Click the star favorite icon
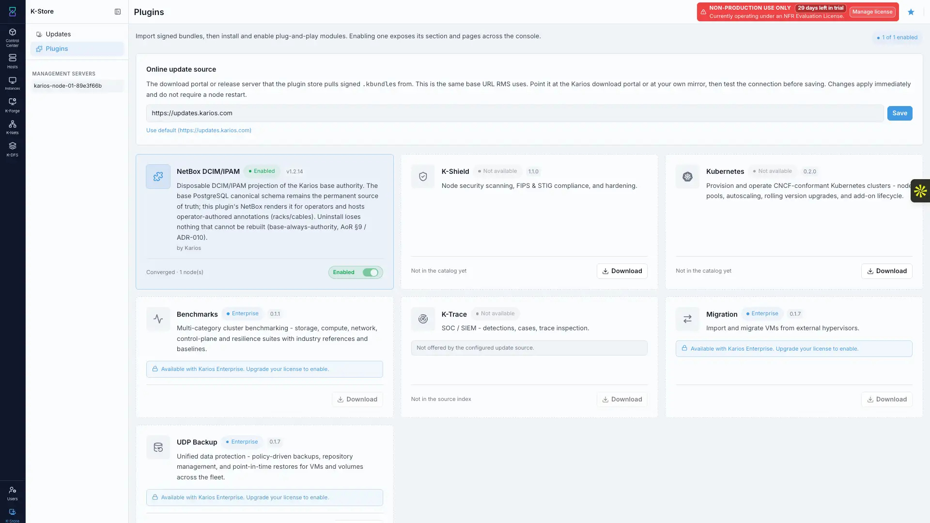930x523 pixels. tap(911, 12)
